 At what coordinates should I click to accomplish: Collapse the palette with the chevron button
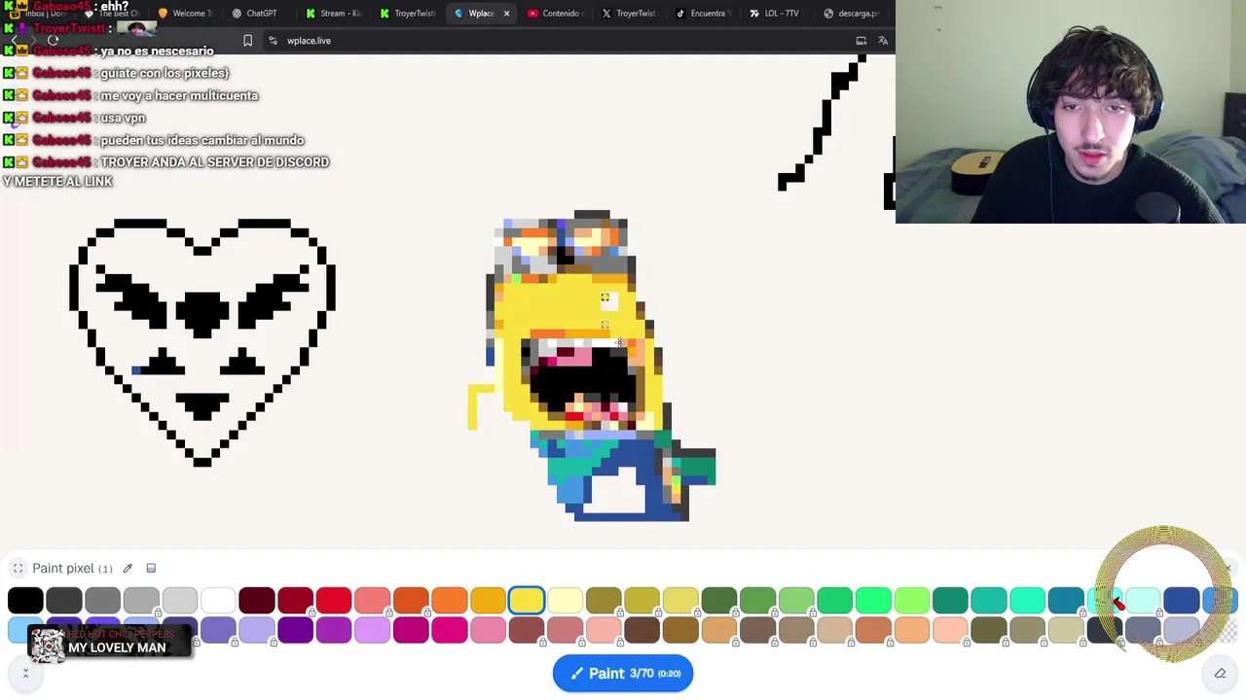tap(25, 673)
